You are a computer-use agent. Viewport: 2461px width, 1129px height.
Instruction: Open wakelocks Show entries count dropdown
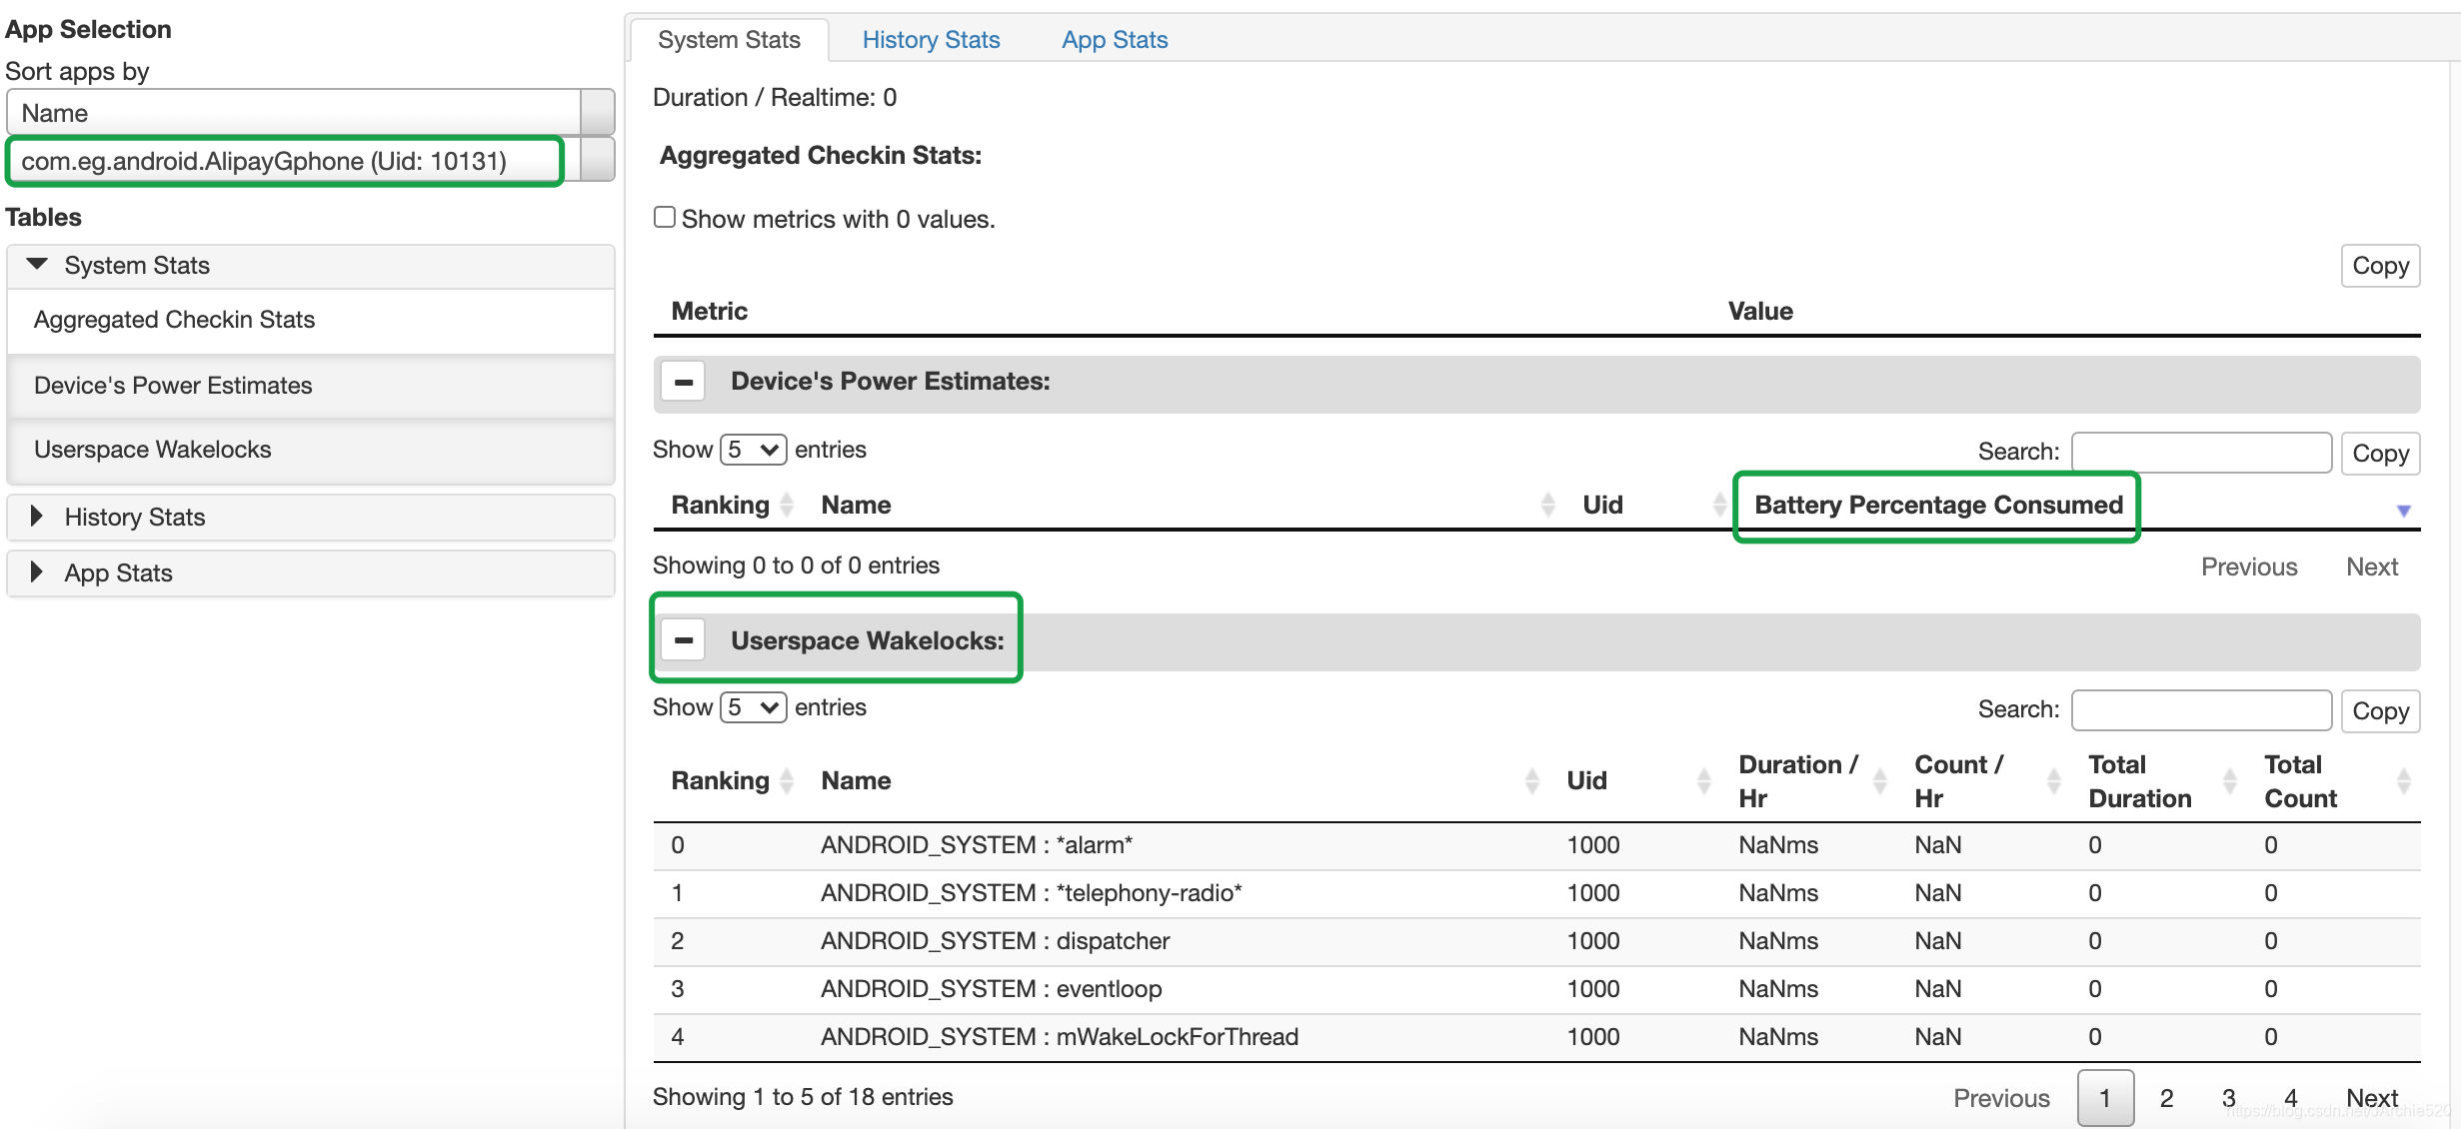click(x=754, y=707)
